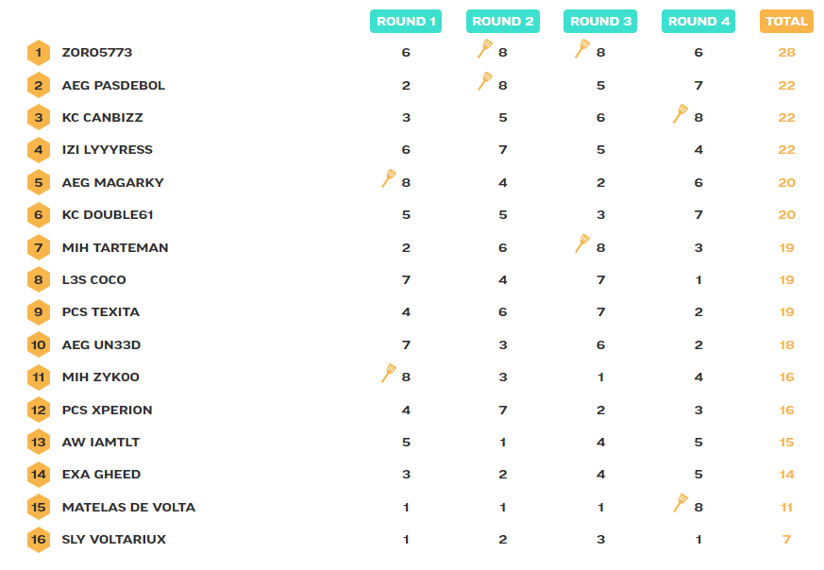This screenshot has height=570, width=824.
Task: Click the spatula icon beside AEG MAGARKY's score
Action: pyautogui.click(x=389, y=179)
